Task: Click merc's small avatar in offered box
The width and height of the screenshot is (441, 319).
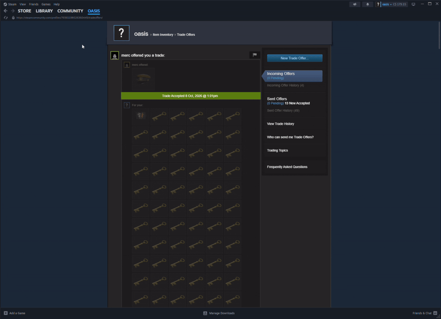Action: pos(127,65)
